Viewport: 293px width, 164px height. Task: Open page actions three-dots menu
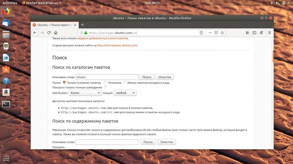point(210,33)
